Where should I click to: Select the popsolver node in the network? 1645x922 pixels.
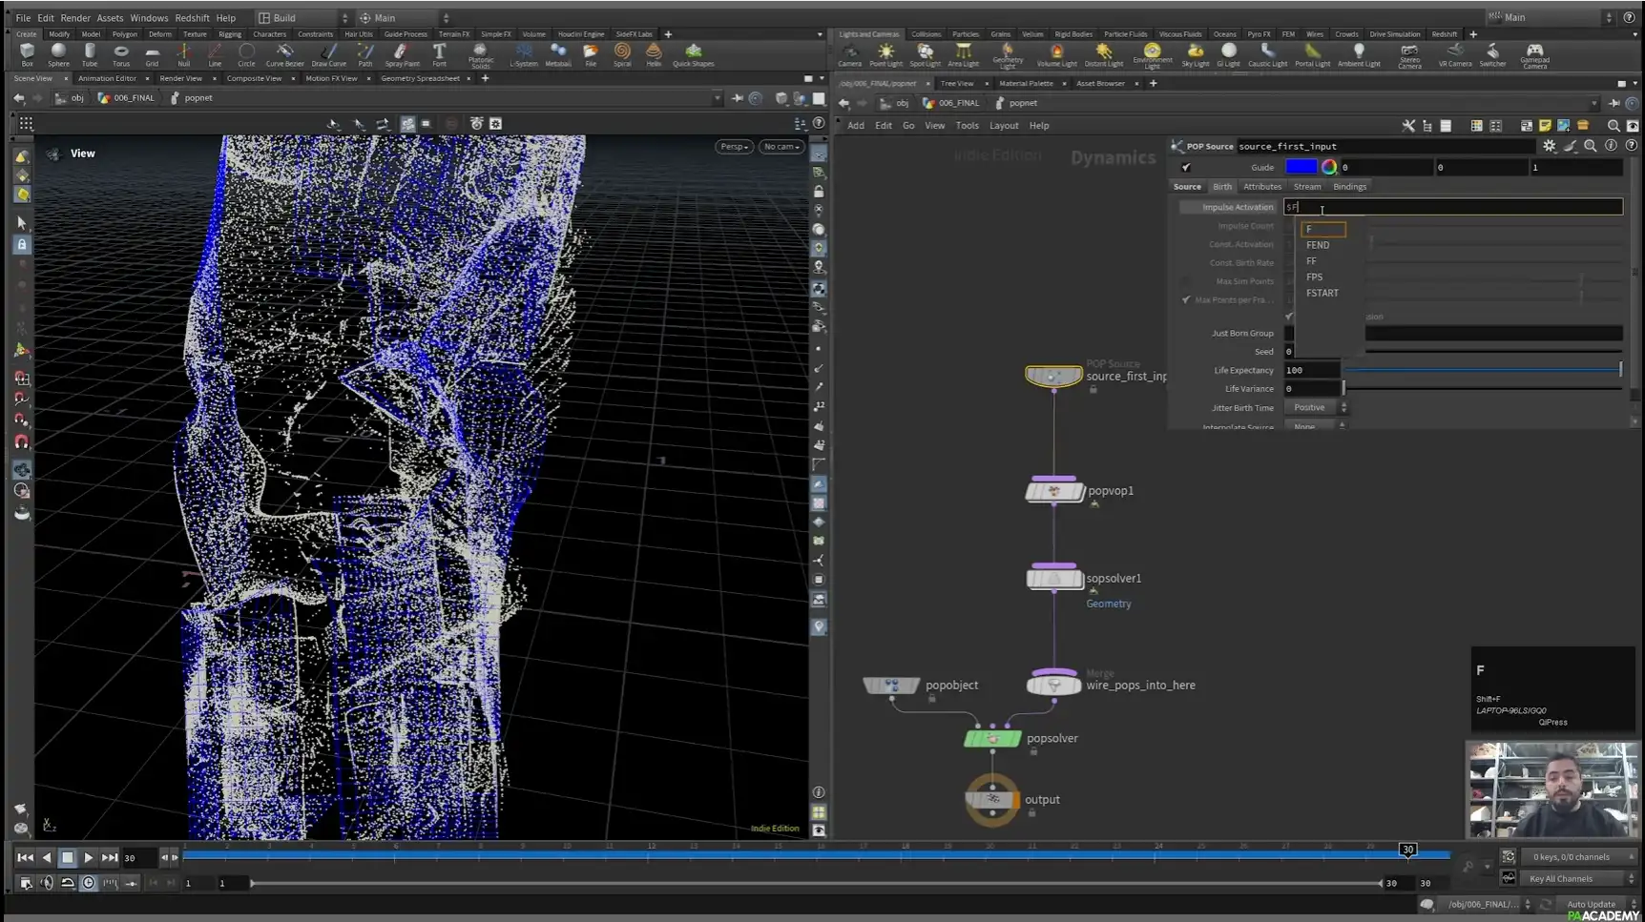[993, 737]
